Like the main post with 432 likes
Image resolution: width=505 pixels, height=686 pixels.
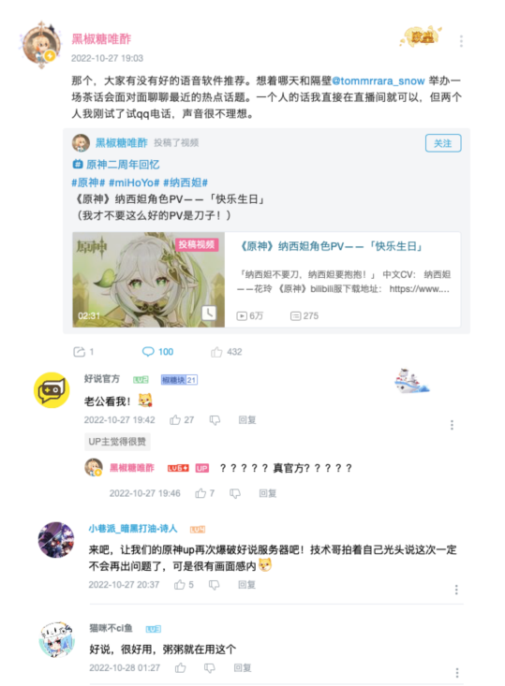coord(216,352)
